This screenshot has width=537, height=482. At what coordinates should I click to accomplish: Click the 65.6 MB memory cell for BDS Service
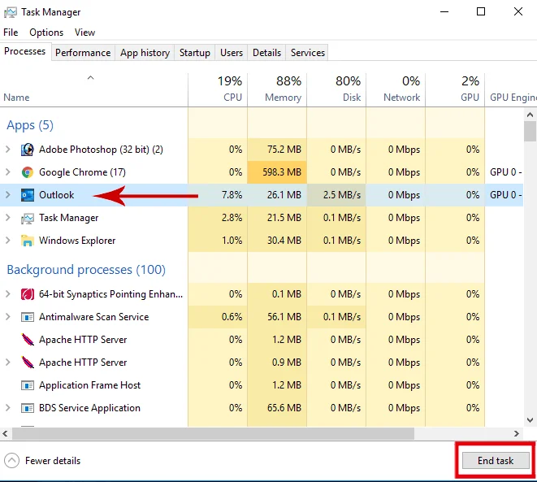[277, 408]
